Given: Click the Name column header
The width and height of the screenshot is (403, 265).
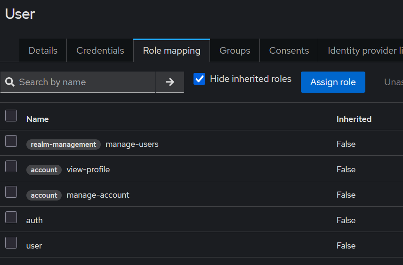Looking at the screenshot, I should [x=38, y=119].
